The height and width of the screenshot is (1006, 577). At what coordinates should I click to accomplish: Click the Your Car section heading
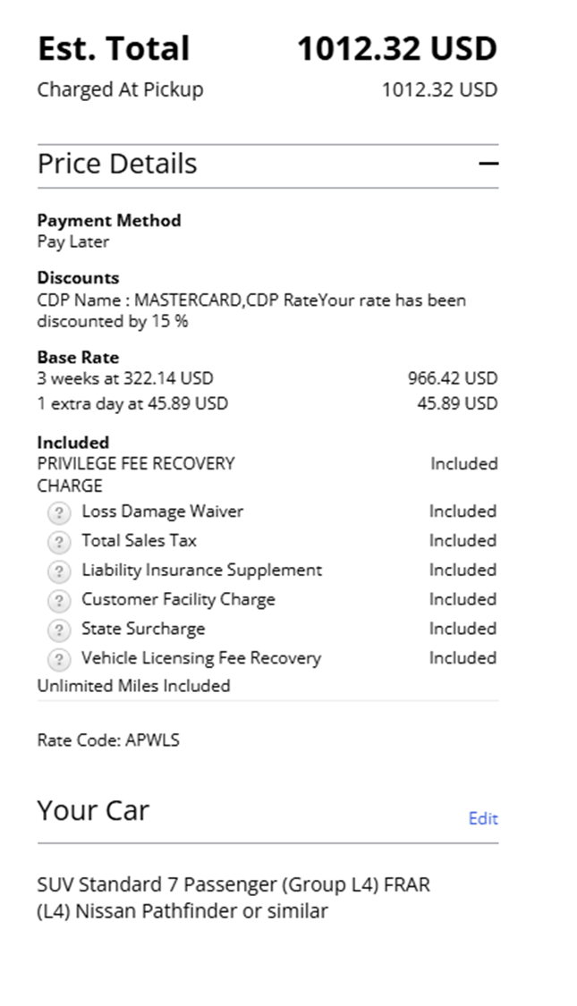[x=93, y=810]
